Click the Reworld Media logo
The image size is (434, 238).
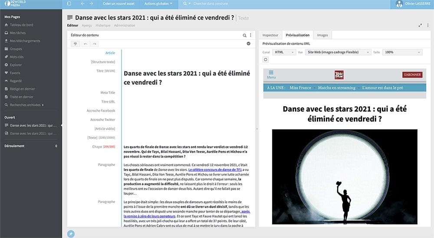[x=15, y=3]
